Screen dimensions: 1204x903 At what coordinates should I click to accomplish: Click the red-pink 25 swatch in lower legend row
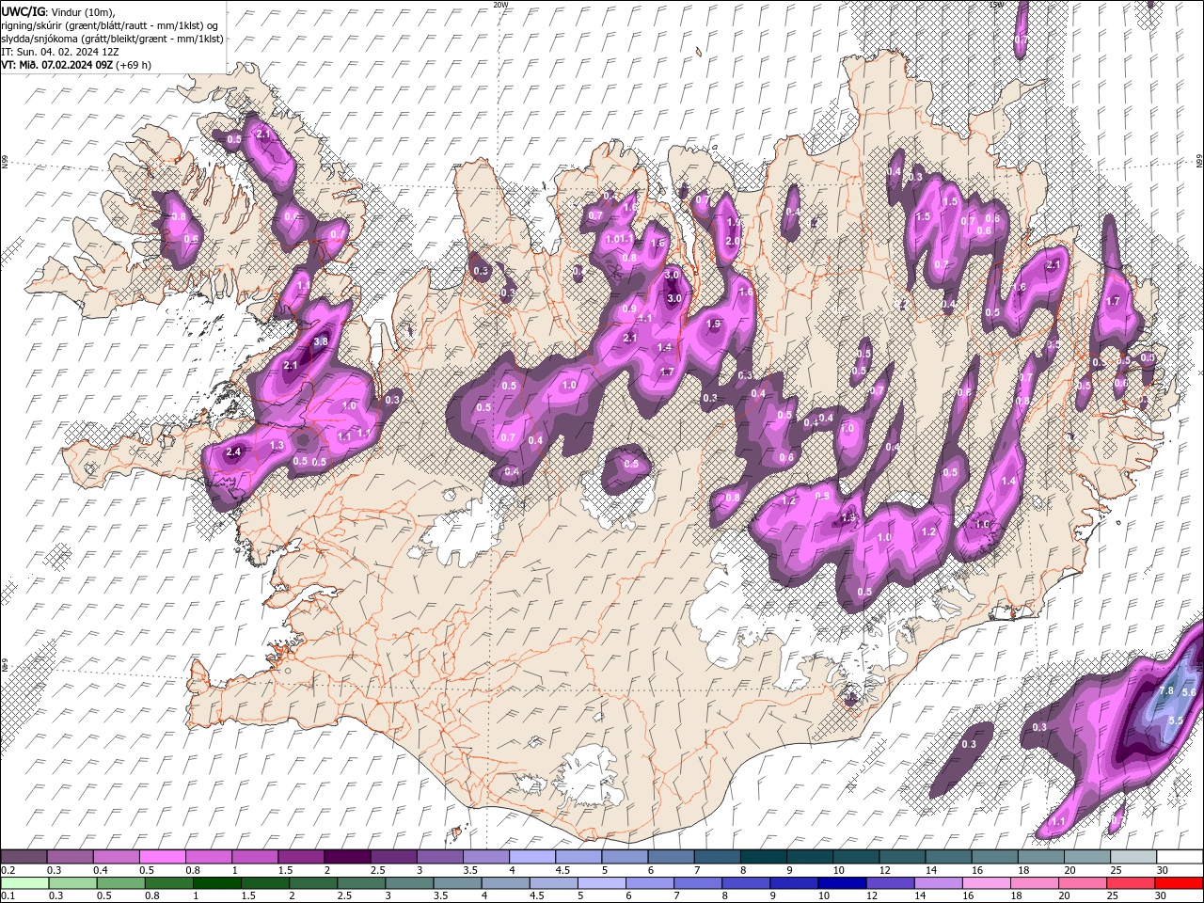coord(1130,882)
